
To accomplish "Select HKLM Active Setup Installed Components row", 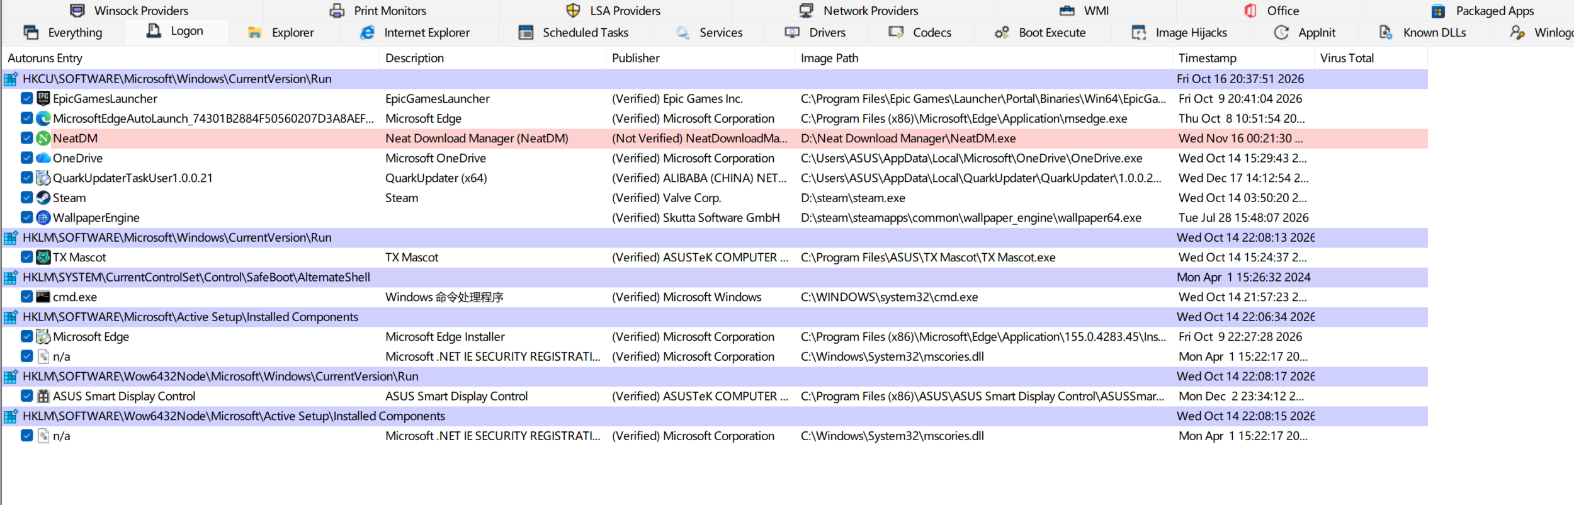I will [715, 317].
